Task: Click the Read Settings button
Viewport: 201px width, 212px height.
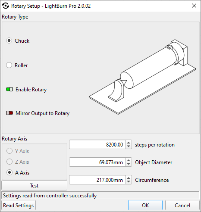Action: 19,205
